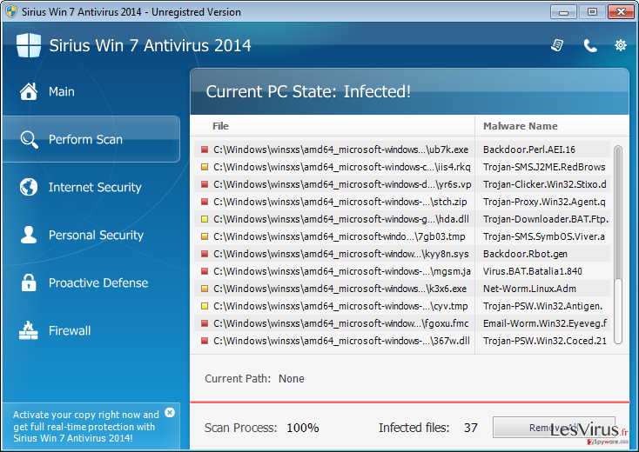Click the title bar shield application icon
639x452 pixels.
11,11
